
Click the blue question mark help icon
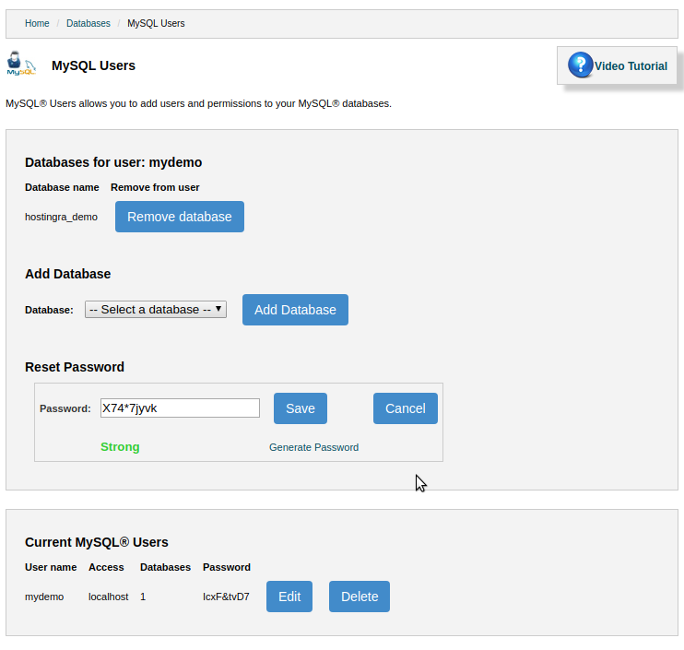pyautogui.click(x=580, y=65)
